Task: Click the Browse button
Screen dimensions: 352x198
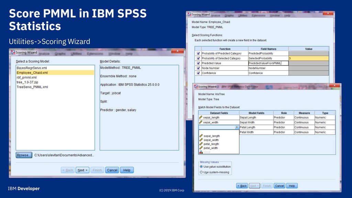Action: pyautogui.click(x=24, y=155)
